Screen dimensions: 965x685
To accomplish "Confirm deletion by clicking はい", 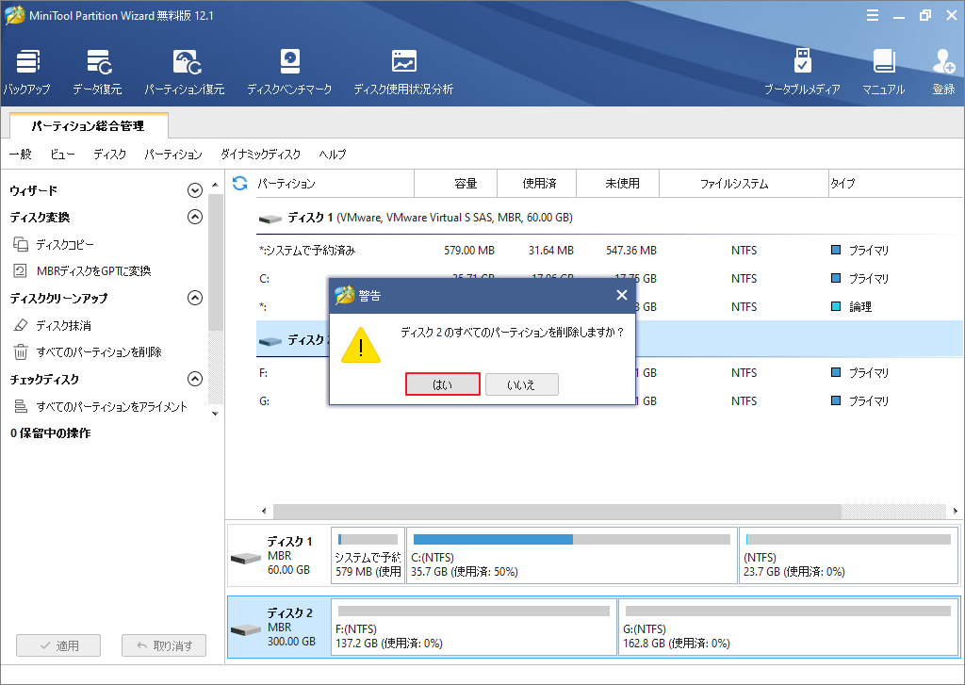I will (x=442, y=383).
